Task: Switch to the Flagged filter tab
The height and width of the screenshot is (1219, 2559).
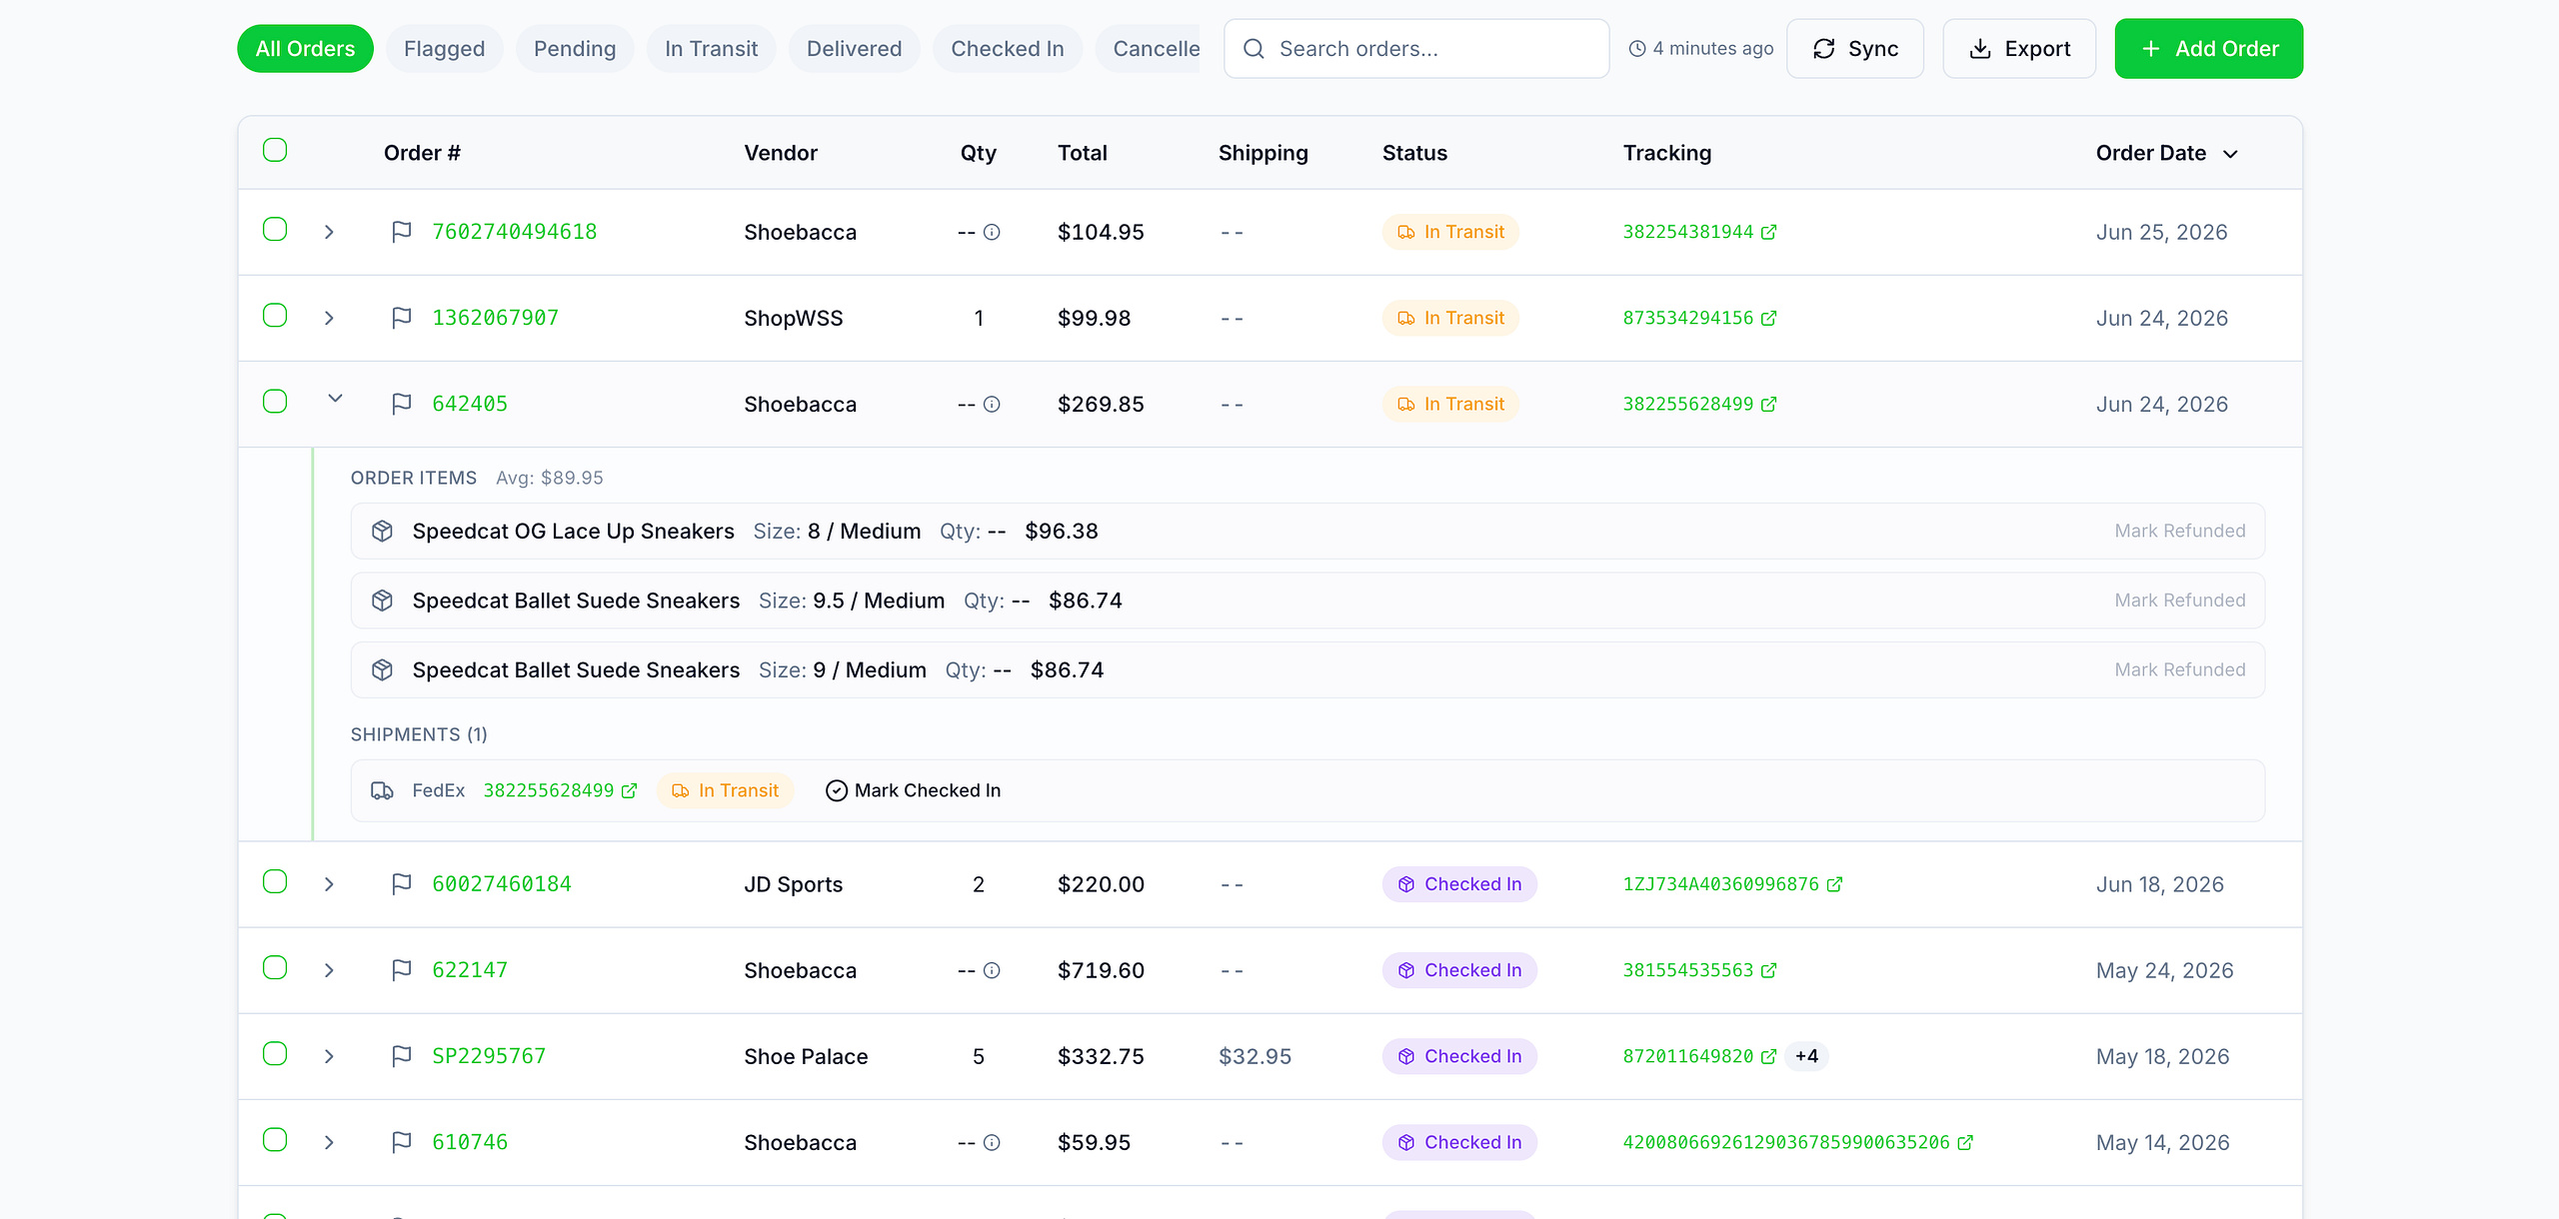Action: [444, 48]
